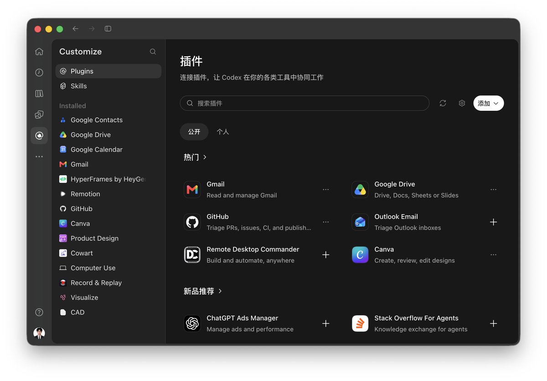Click the ChatGPT Ads Manager title
The image size is (547, 381).
tap(242, 318)
